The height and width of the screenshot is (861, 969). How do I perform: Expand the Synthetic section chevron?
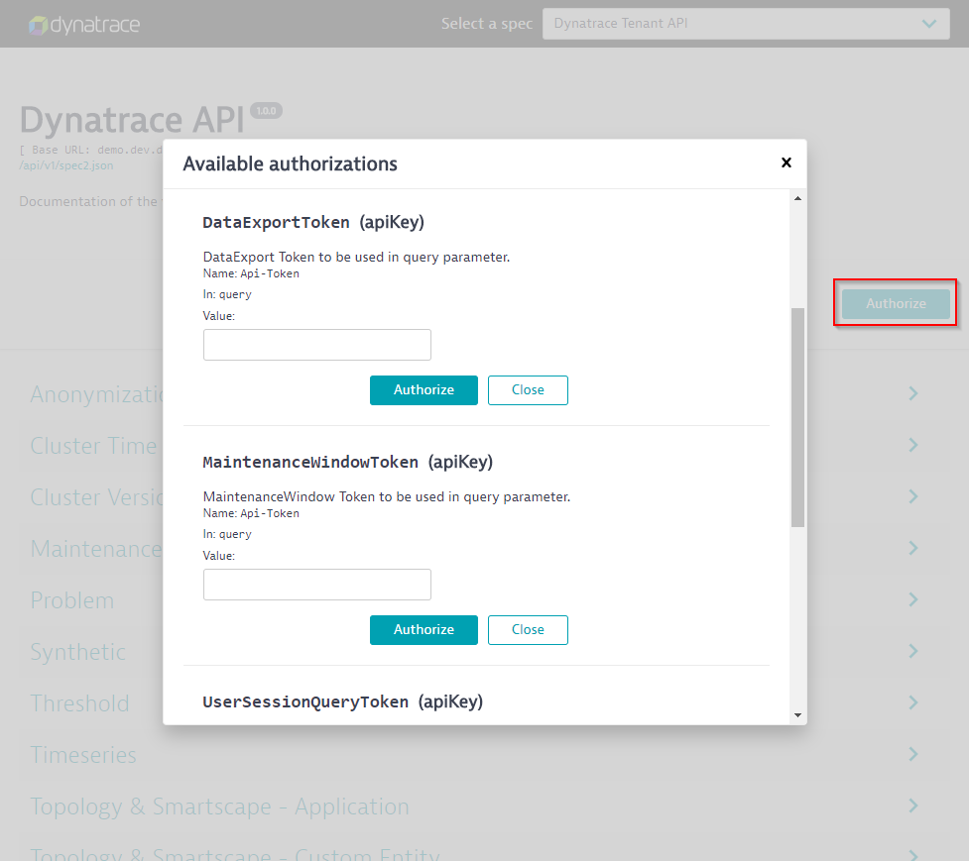coord(912,651)
